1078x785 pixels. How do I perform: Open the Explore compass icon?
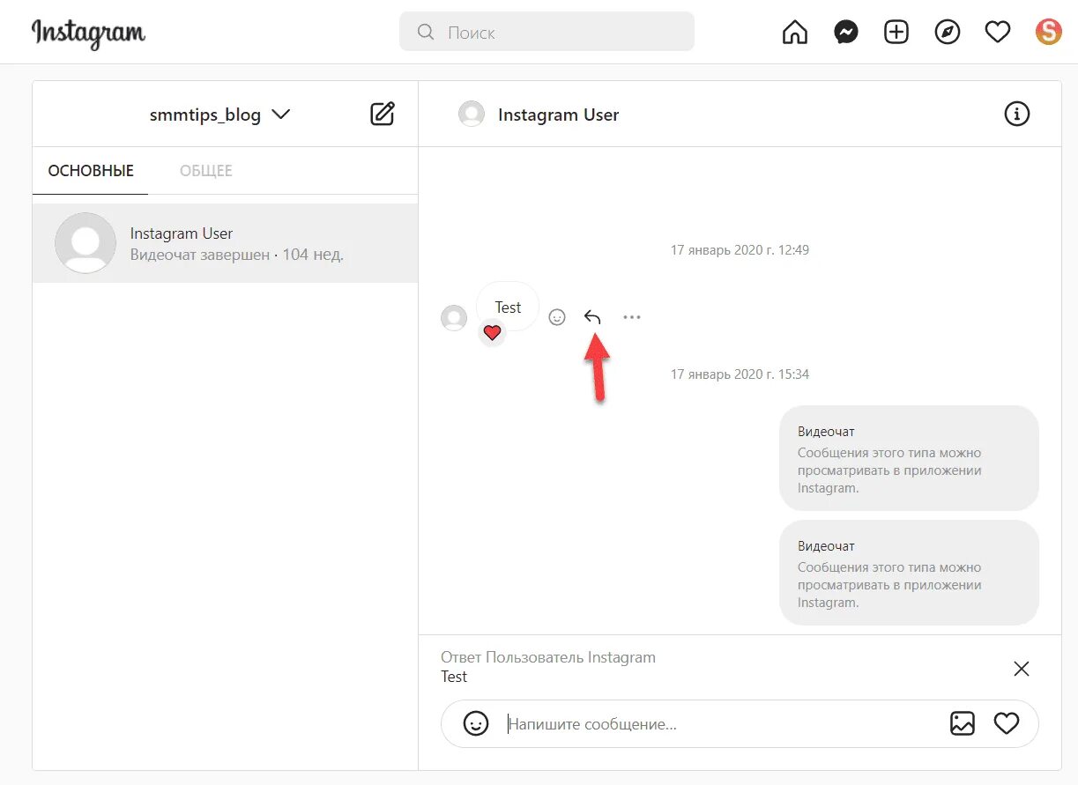coord(947,33)
